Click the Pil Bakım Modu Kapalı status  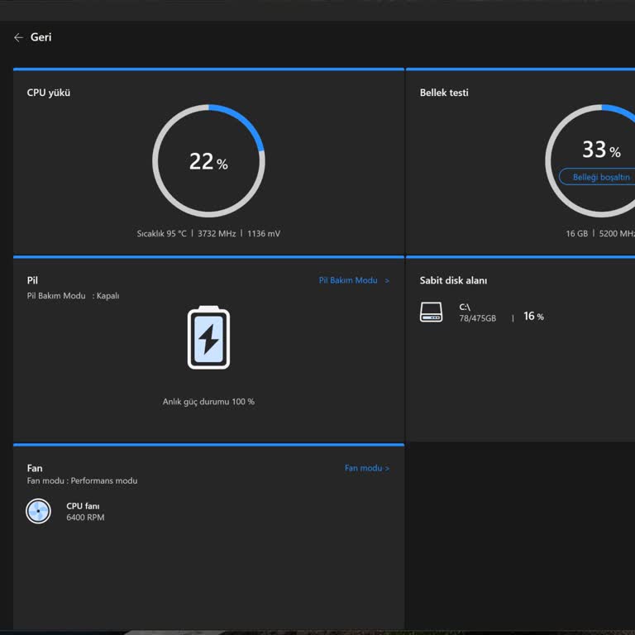tap(73, 295)
